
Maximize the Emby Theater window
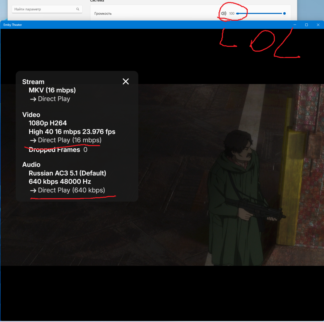point(306,25)
